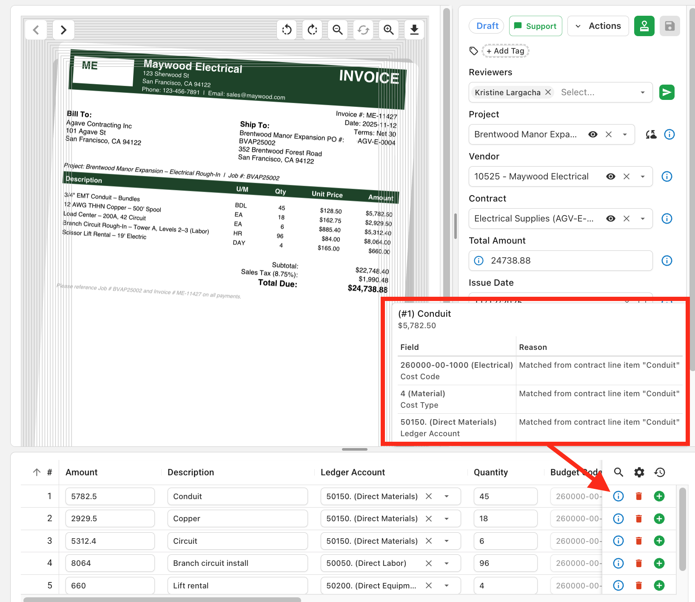The height and width of the screenshot is (602, 695).
Task: Open Total Amount info icon on right
Action: pos(667,261)
